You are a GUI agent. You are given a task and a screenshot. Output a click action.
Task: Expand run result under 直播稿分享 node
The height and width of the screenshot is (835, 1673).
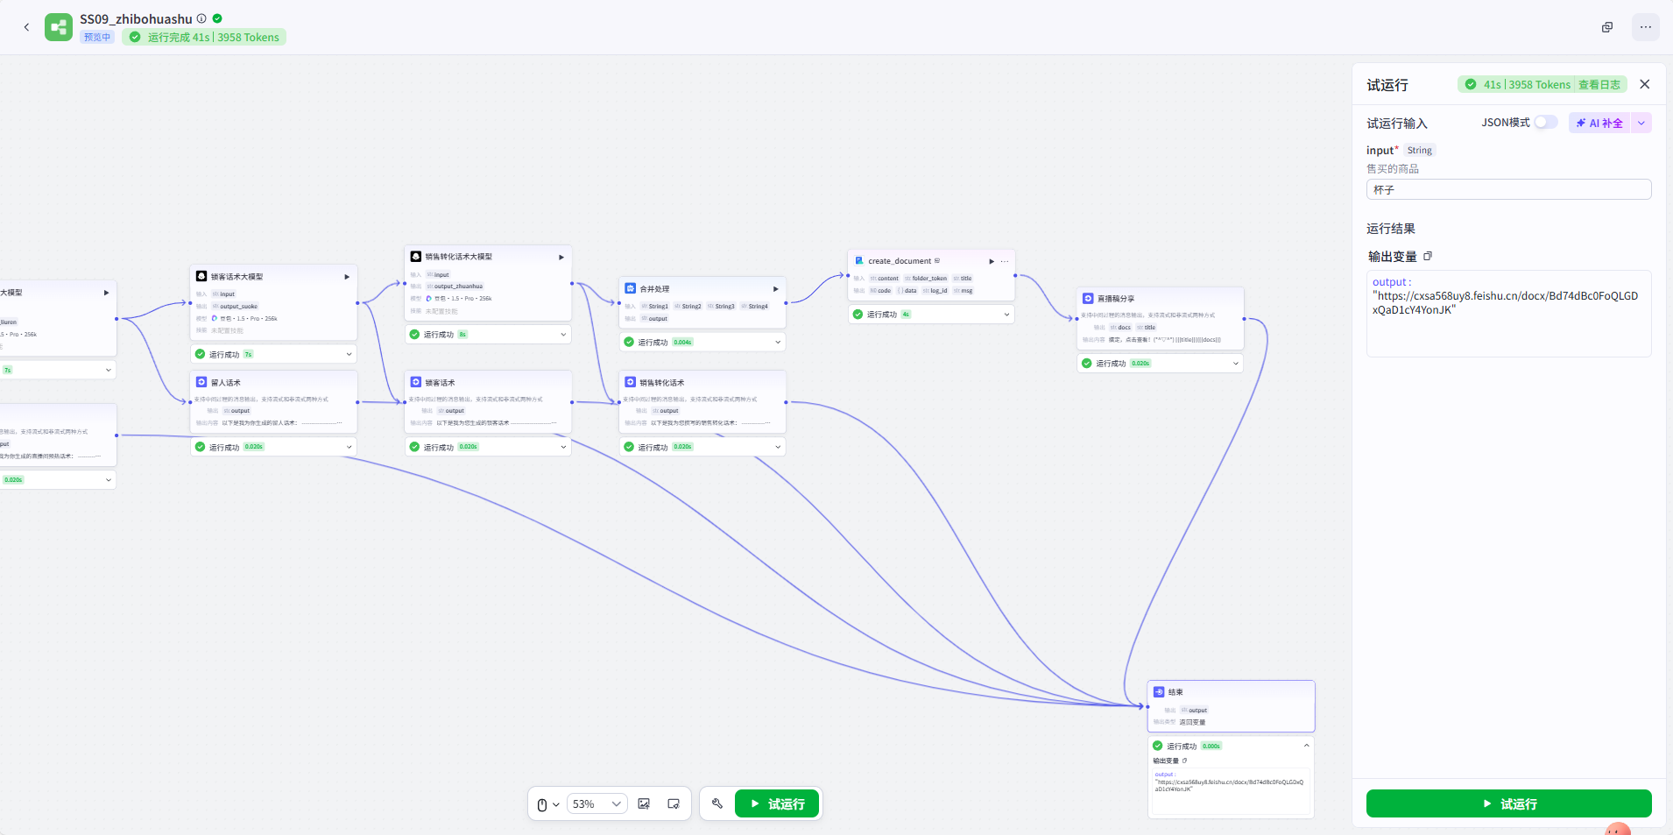(1236, 363)
